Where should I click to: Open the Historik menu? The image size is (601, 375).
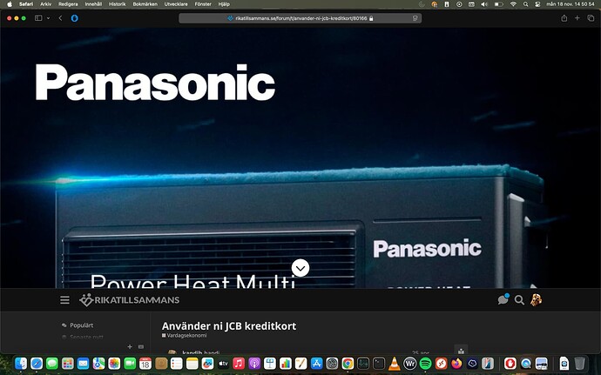(x=117, y=3)
